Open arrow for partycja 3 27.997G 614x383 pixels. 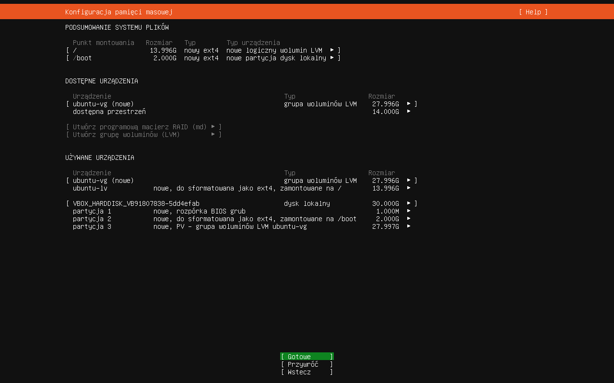tap(409, 226)
